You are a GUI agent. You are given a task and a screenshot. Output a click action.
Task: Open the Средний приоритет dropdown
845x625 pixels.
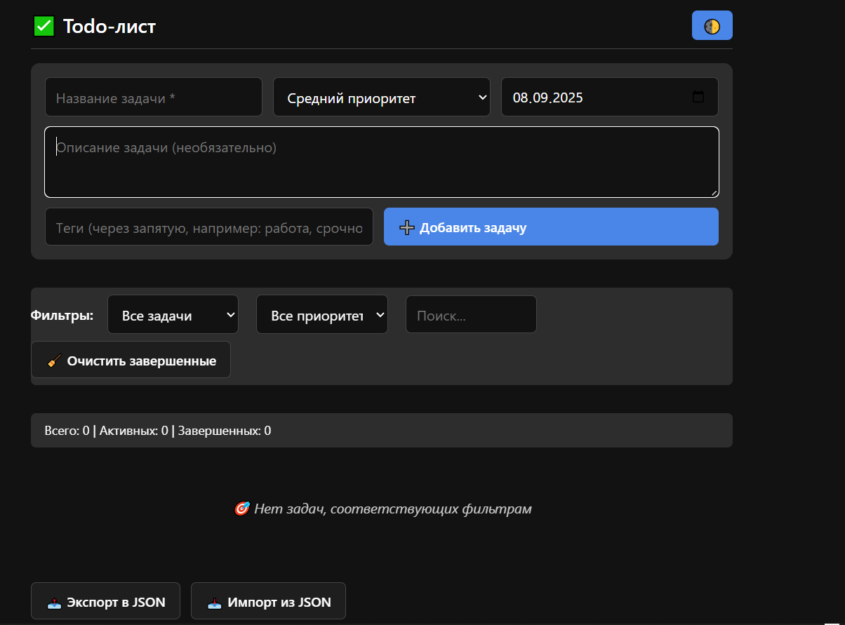point(381,97)
